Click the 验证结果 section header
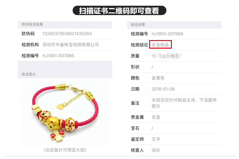Screen dimensions: 239x159 click(x=174, y=25)
